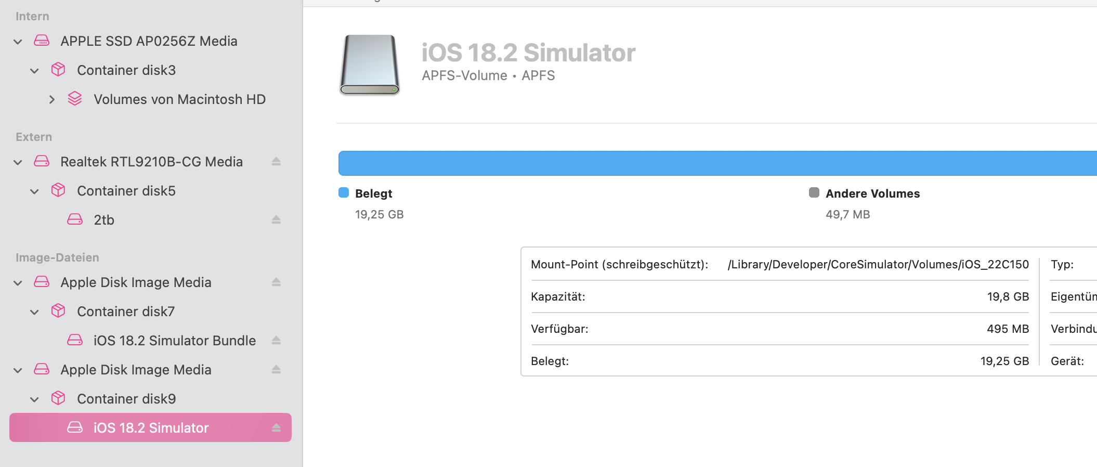
Task: Collapse Container disk9 tree node
Action: (35, 399)
